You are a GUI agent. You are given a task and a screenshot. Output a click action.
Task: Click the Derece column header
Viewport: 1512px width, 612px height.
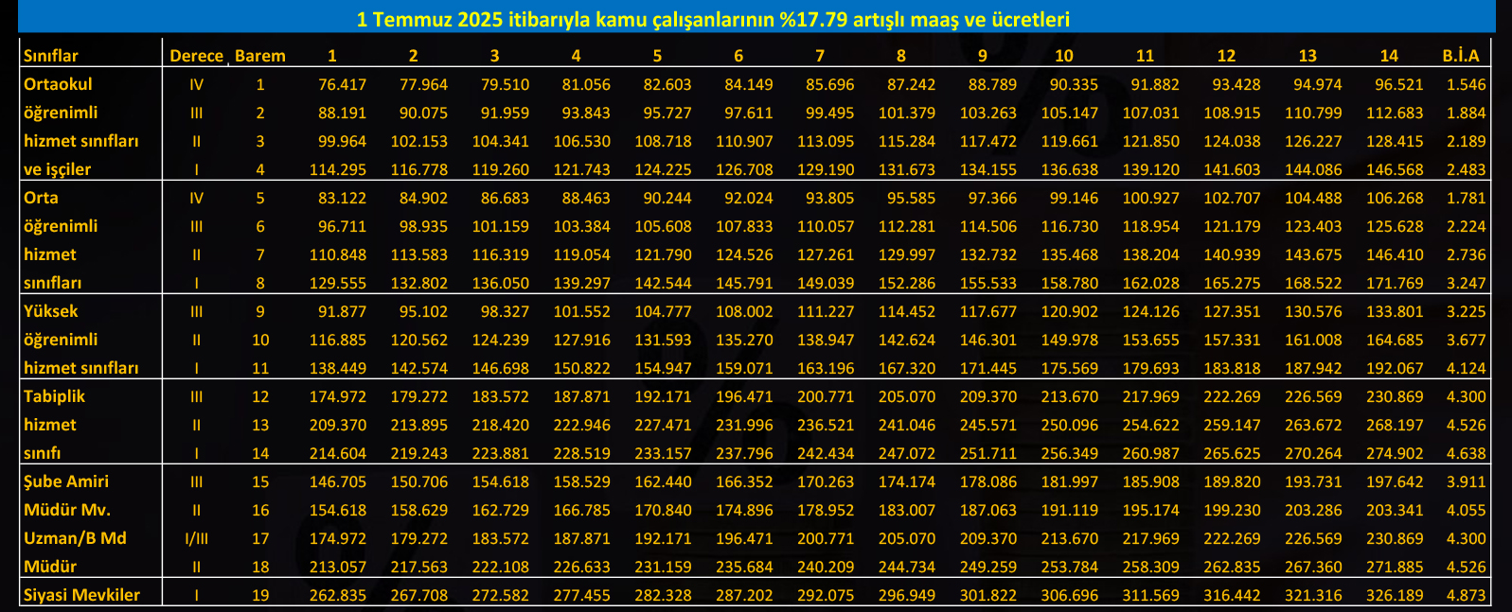click(x=196, y=56)
